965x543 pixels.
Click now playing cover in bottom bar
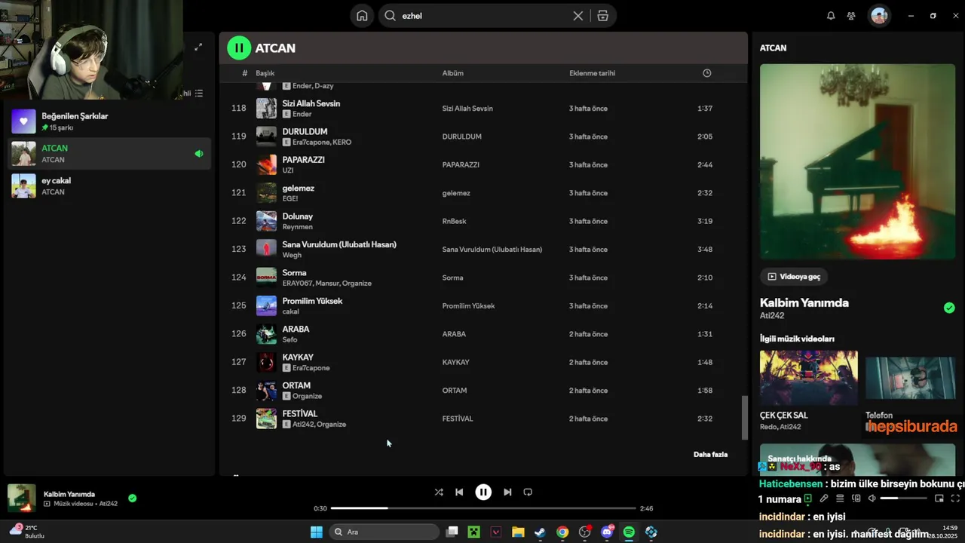(x=22, y=498)
